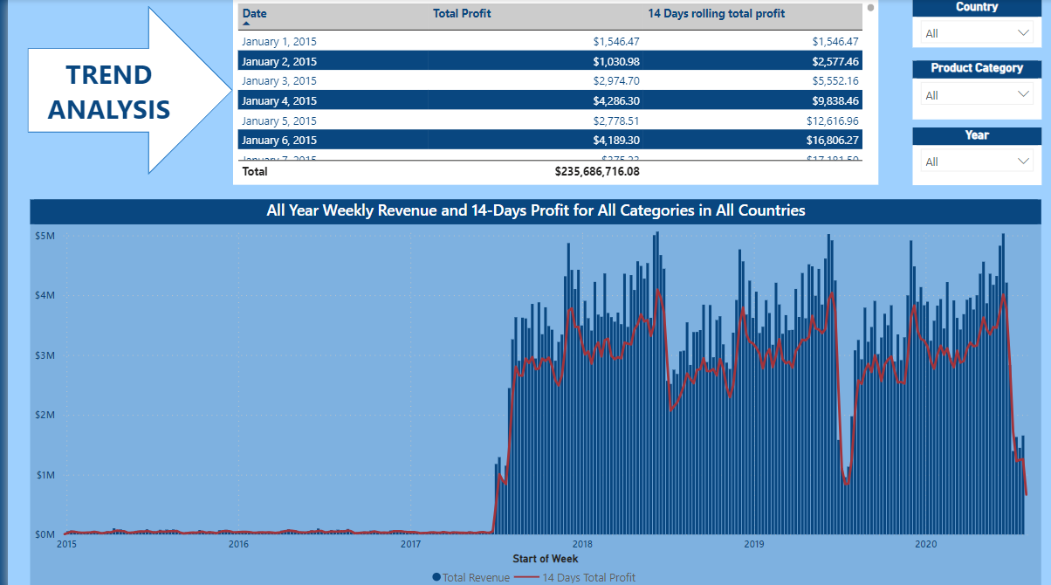Sort table by Total Profit column header
The height and width of the screenshot is (585, 1051).
(x=462, y=13)
